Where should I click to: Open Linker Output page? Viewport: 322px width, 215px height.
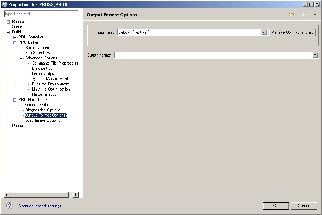pos(44,74)
